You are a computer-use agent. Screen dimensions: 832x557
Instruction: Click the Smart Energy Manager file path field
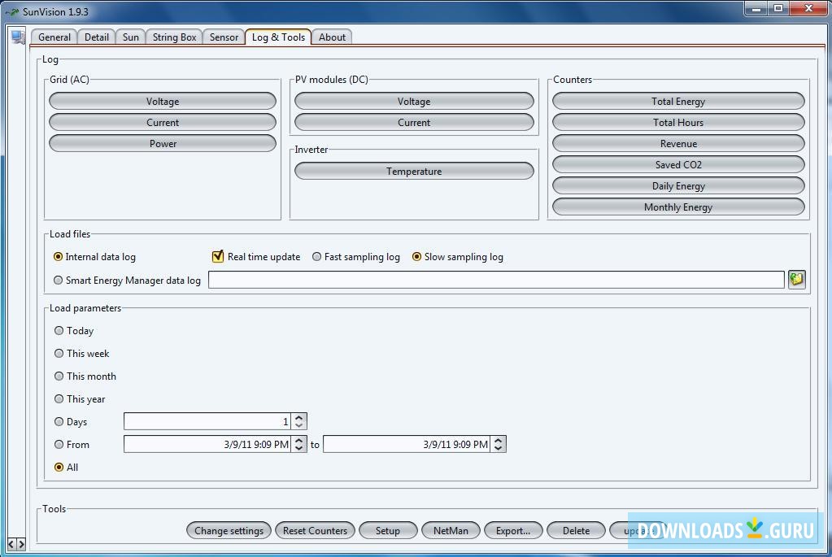click(x=496, y=280)
